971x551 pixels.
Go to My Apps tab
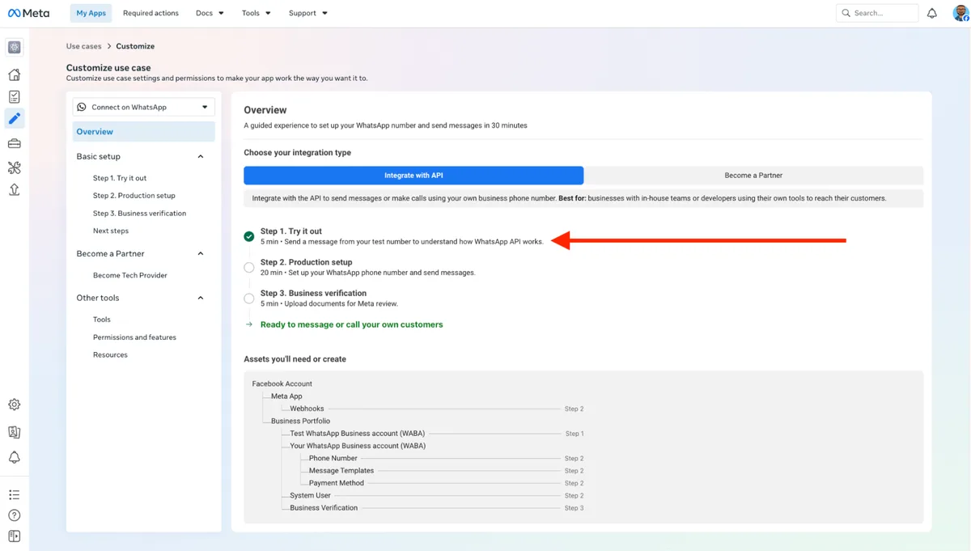pos(91,13)
